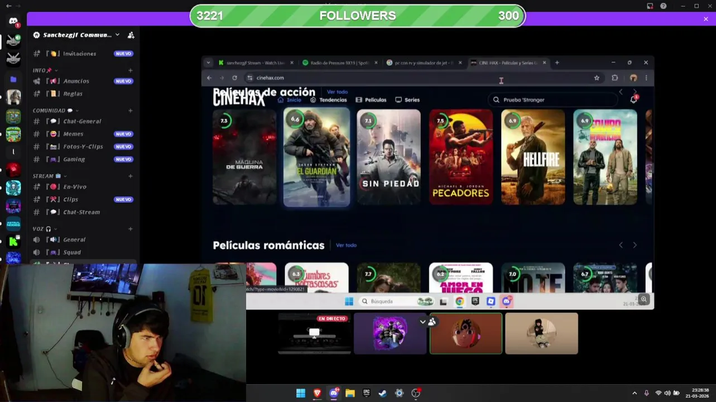Open Hellfire movie poster
This screenshot has width=716, height=402.
pos(533,157)
